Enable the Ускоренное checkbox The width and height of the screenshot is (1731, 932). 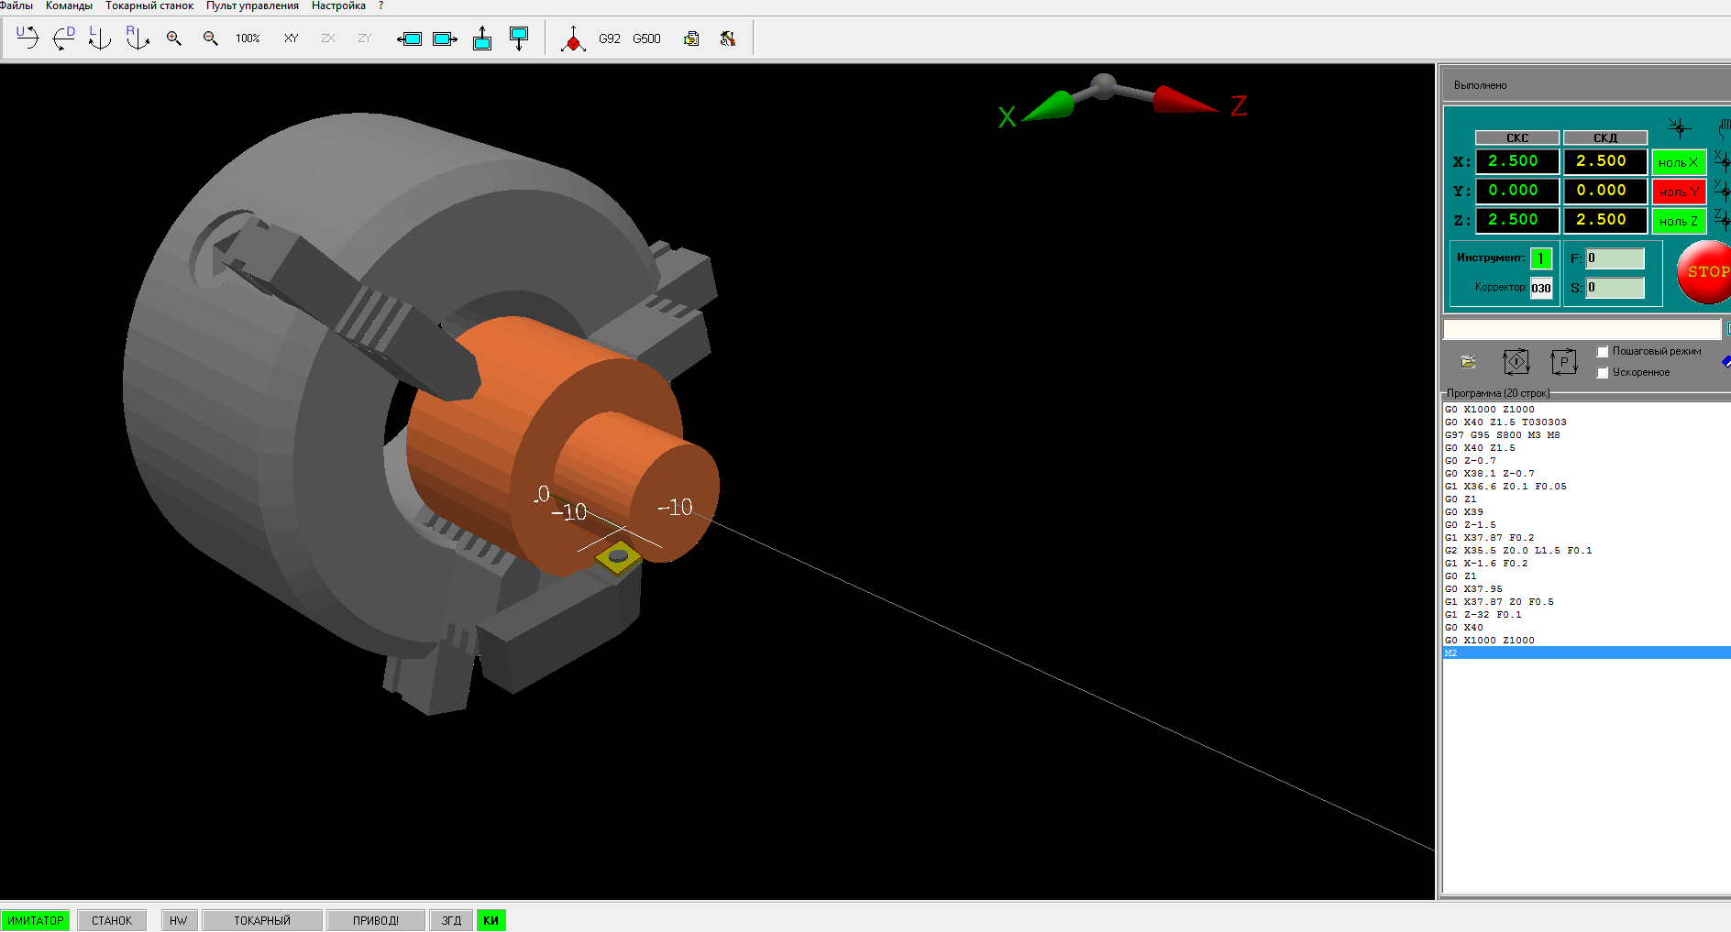[1603, 373]
